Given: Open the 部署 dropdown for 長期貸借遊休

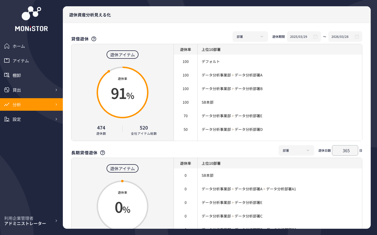Looking at the screenshot, I should 296,151.
